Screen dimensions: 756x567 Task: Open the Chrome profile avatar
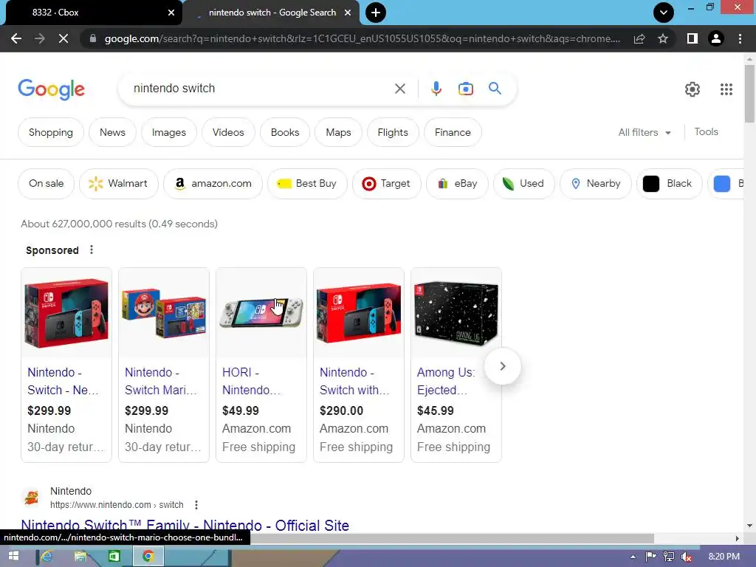(x=716, y=38)
